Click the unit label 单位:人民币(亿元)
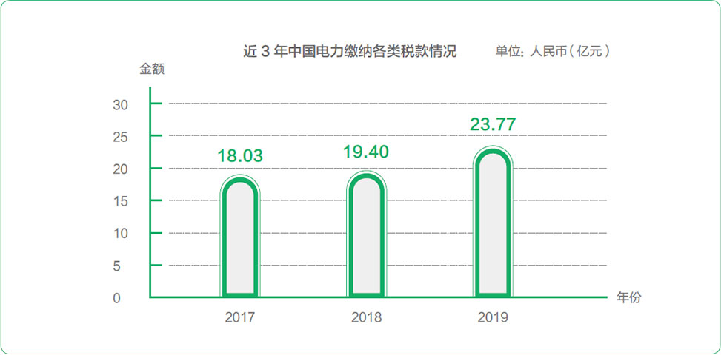Image resolution: width=721 pixels, height=355 pixels. pyautogui.click(x=554, y=51)
